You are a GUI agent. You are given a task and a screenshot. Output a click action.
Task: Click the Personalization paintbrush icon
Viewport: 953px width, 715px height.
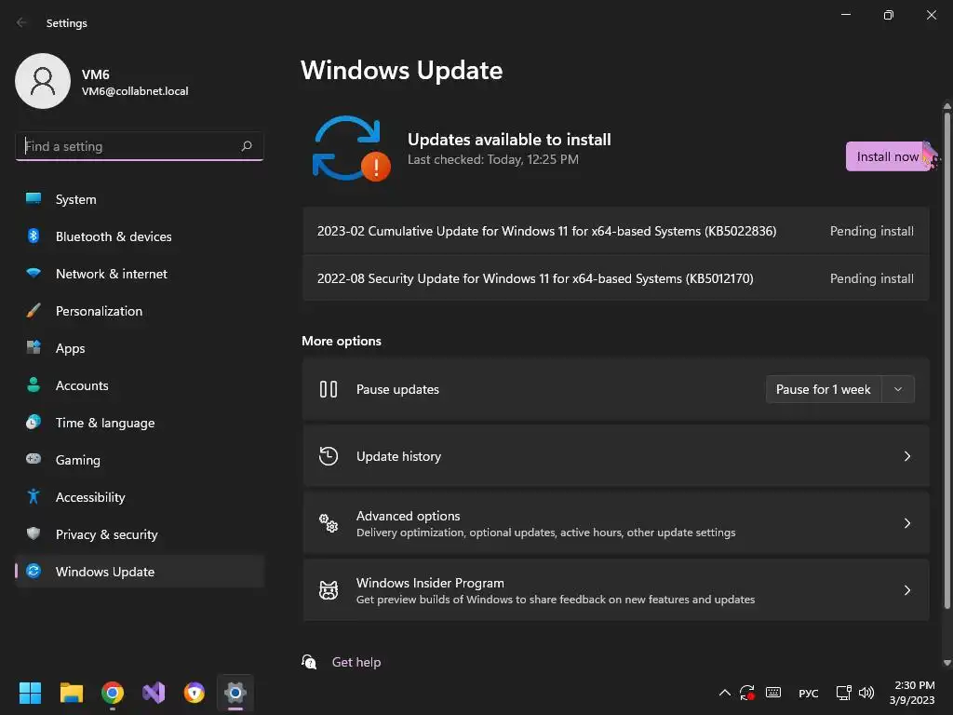pyautogui.click(x=34, y=311)
